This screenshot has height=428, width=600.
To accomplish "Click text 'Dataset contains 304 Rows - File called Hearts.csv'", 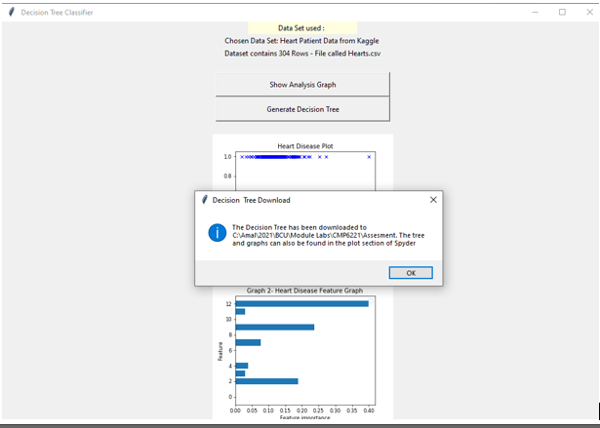I will pyautogui.click(x=302, y=54).
